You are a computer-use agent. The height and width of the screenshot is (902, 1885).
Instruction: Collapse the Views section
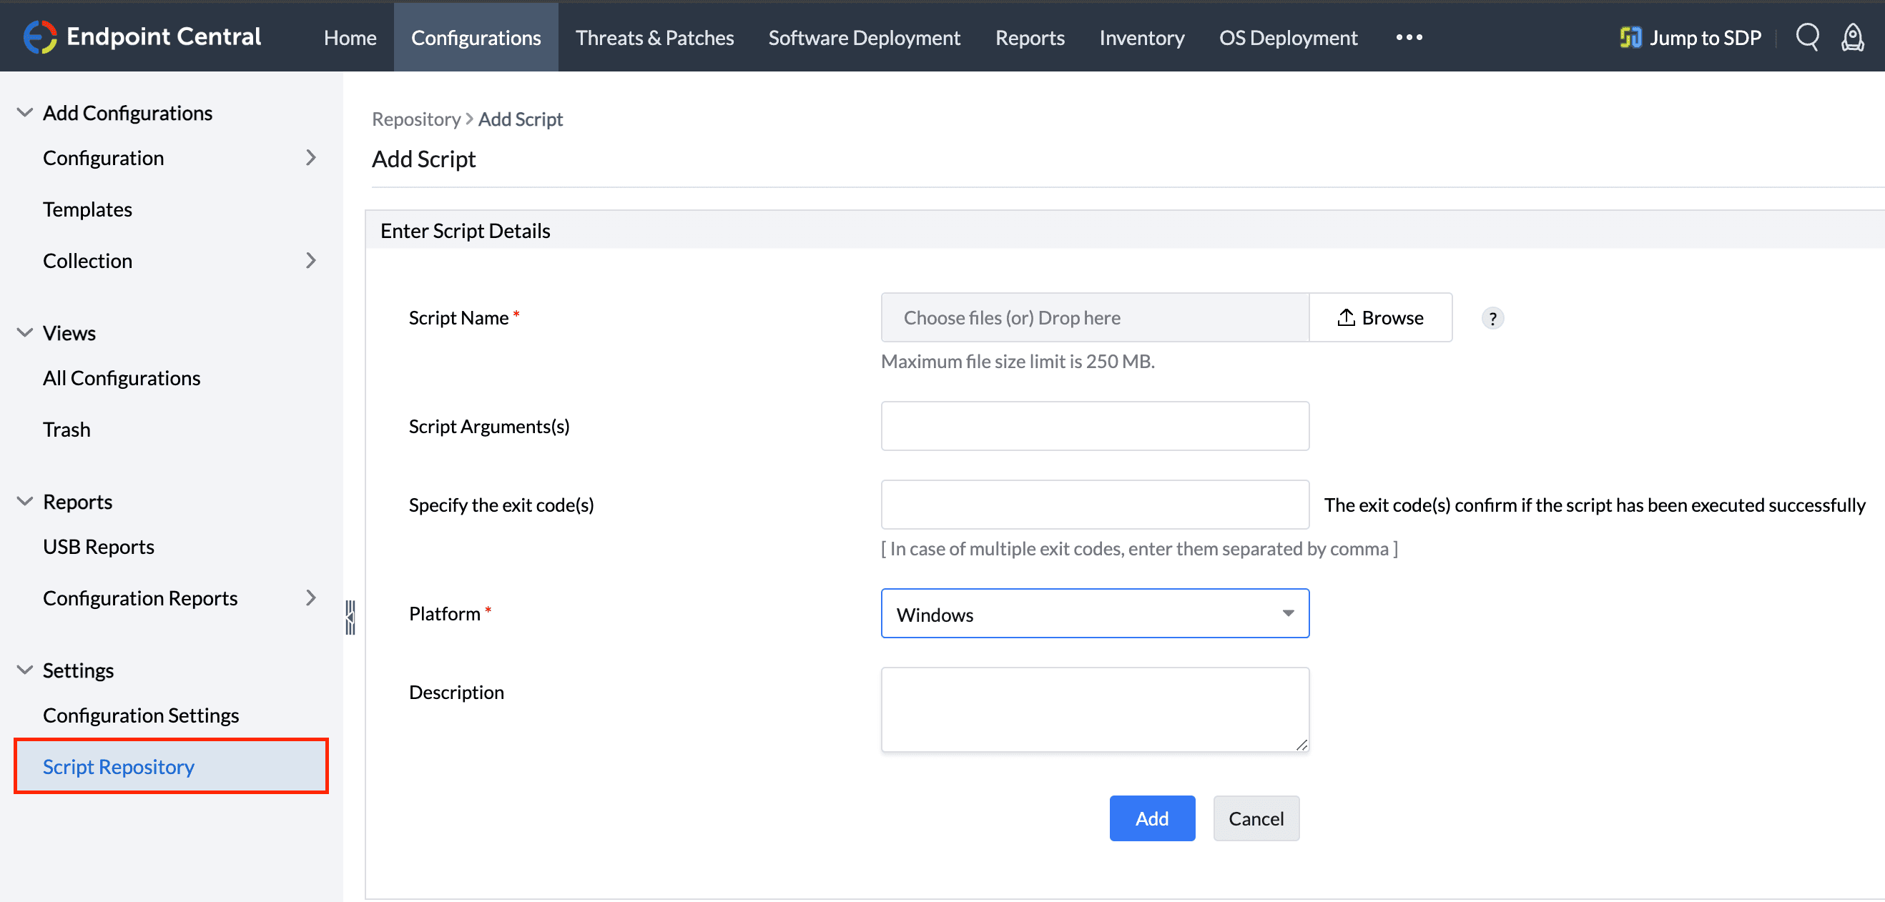(25, 333)
